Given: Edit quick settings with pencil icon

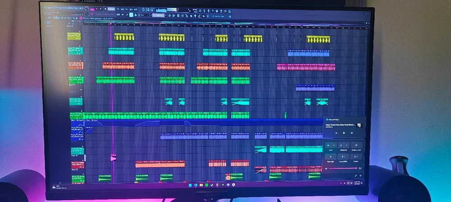Looking at the screenshot, I should (x=356, y=175).
